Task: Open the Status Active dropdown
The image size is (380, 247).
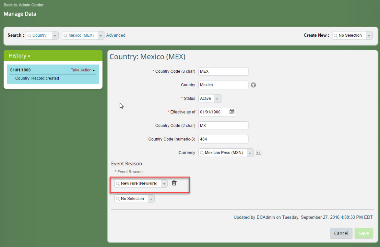Action: point(217,99)
